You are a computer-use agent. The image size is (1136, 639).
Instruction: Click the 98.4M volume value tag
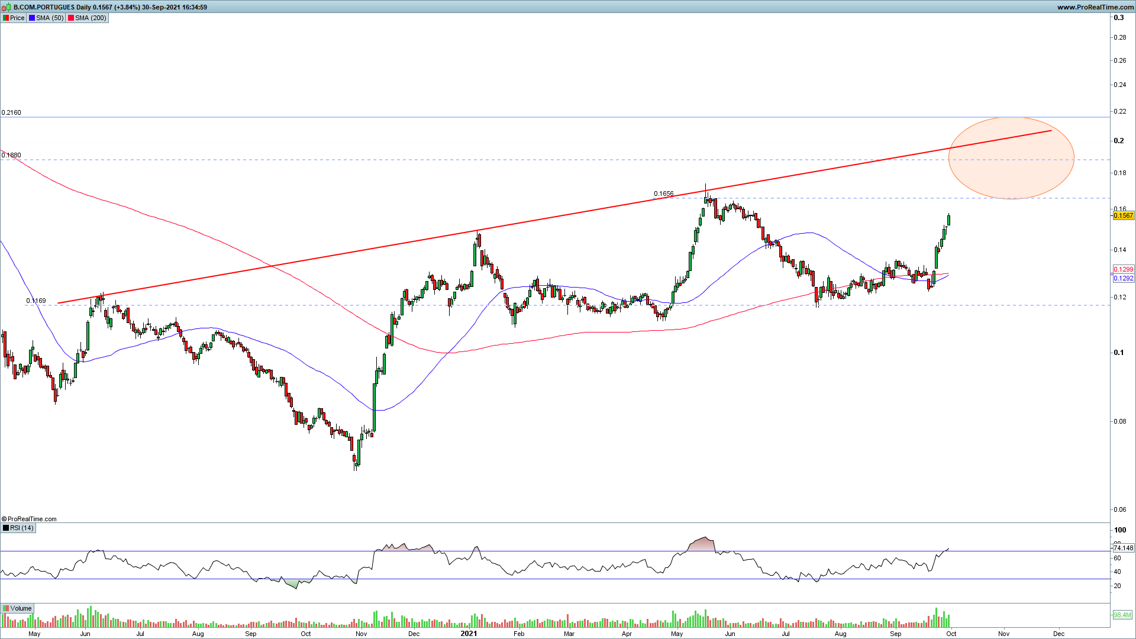point(1122,615)
